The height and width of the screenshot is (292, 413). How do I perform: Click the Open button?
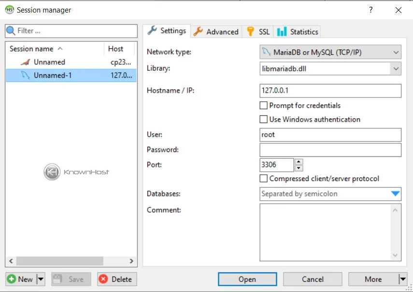pyautogui.click(x=247, y=279)
